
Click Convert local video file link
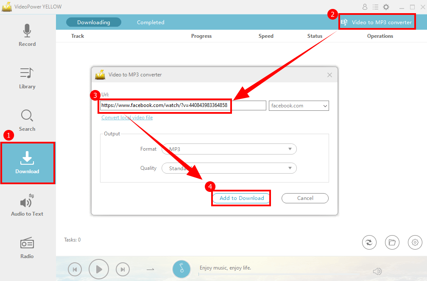pos(127,118)
